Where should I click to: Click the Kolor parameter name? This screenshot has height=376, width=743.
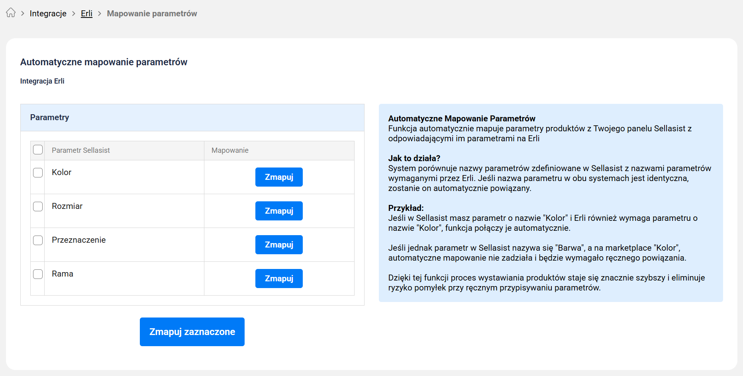62,172
